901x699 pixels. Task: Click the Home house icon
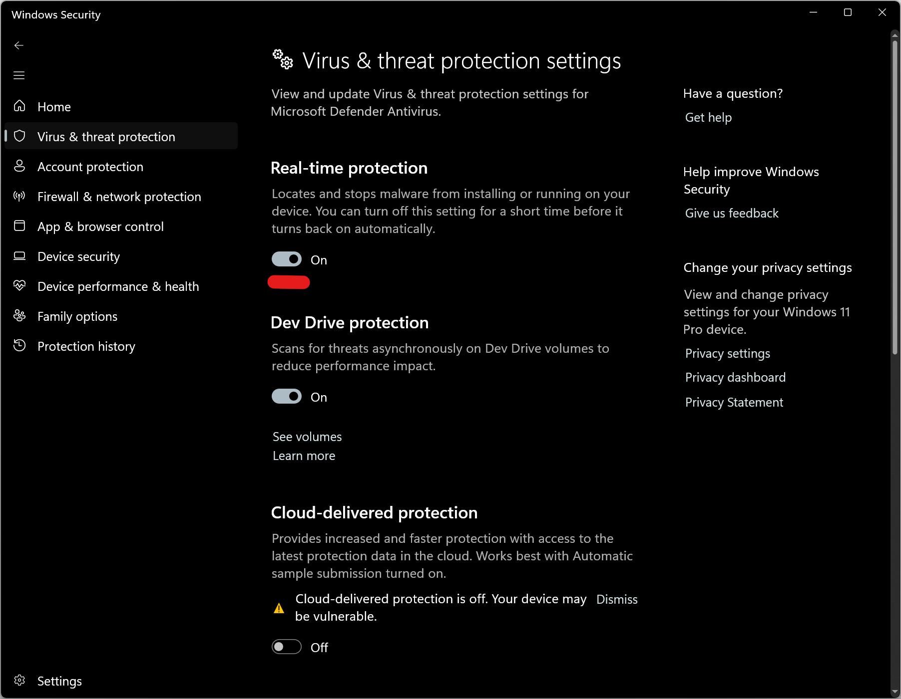19,106
